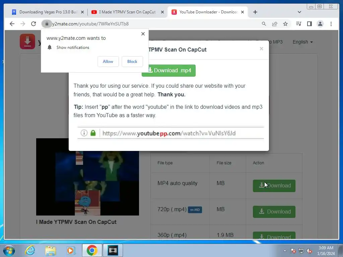
Task: Select the YouTube Downloader tab
Action: 208,12
